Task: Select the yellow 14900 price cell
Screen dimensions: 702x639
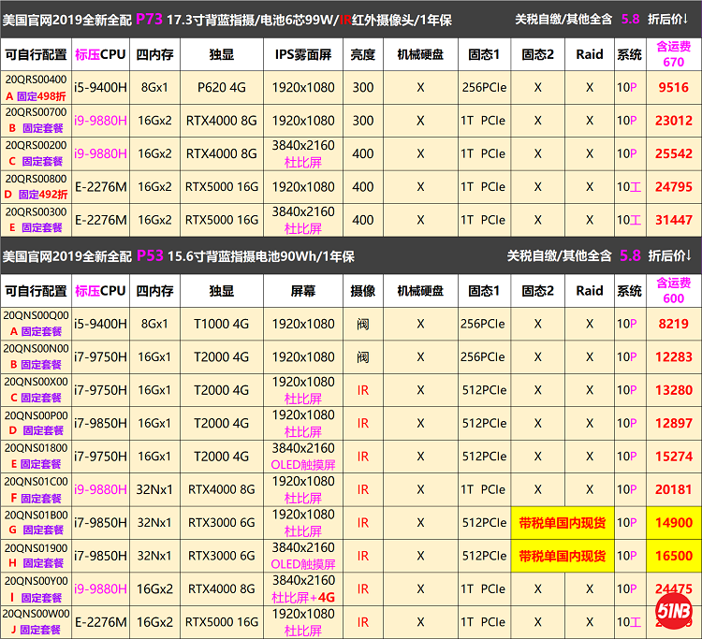Action: coord(673,523)
